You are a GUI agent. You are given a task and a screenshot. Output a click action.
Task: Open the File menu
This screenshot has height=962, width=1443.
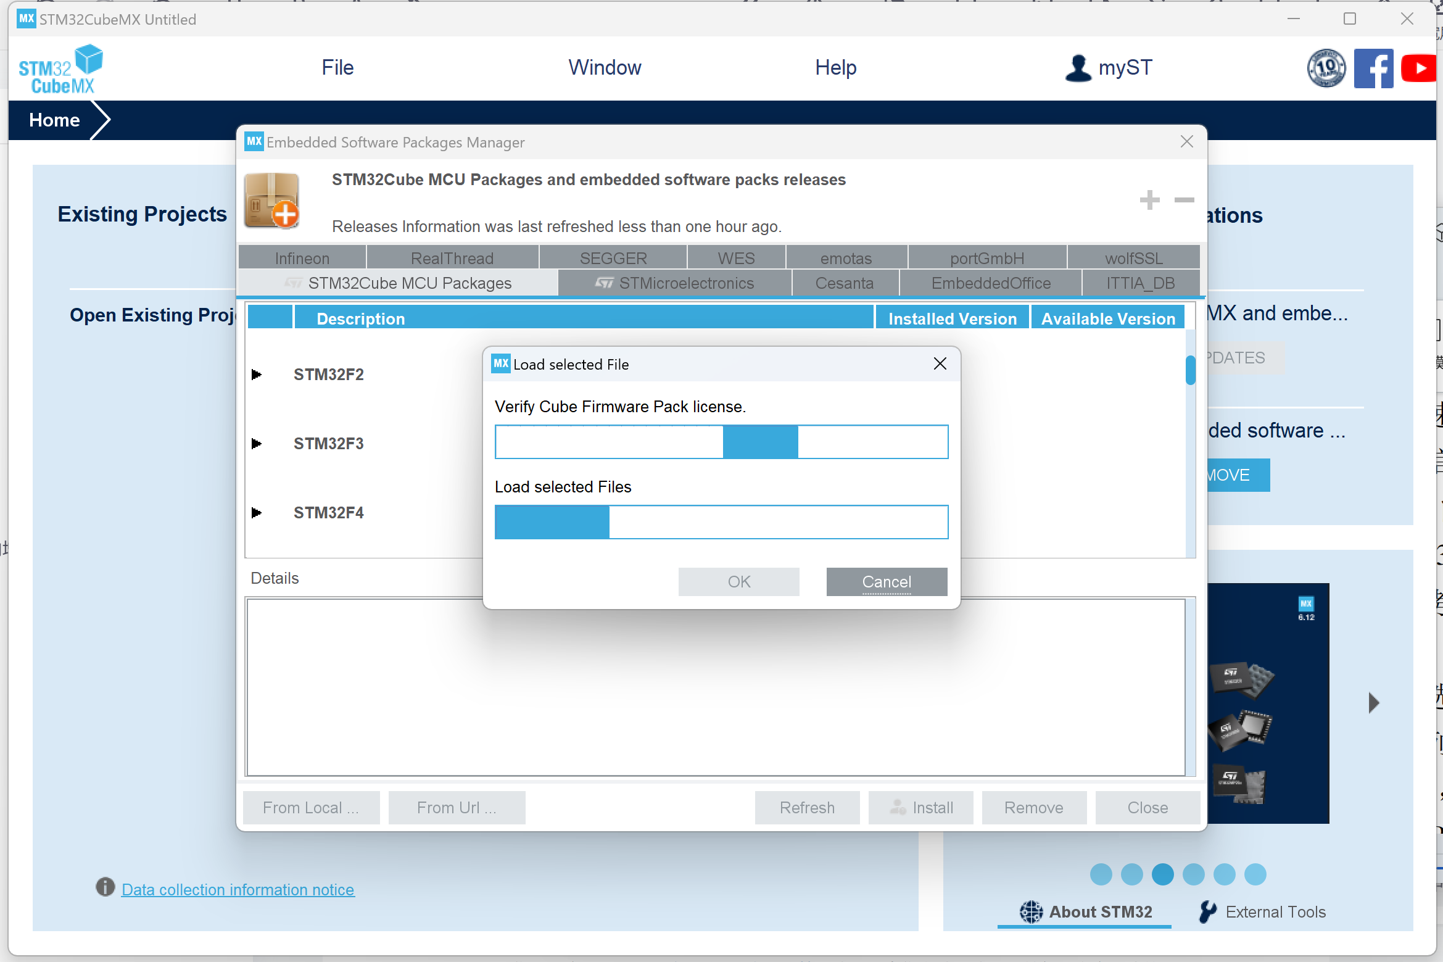coord(337,68)
